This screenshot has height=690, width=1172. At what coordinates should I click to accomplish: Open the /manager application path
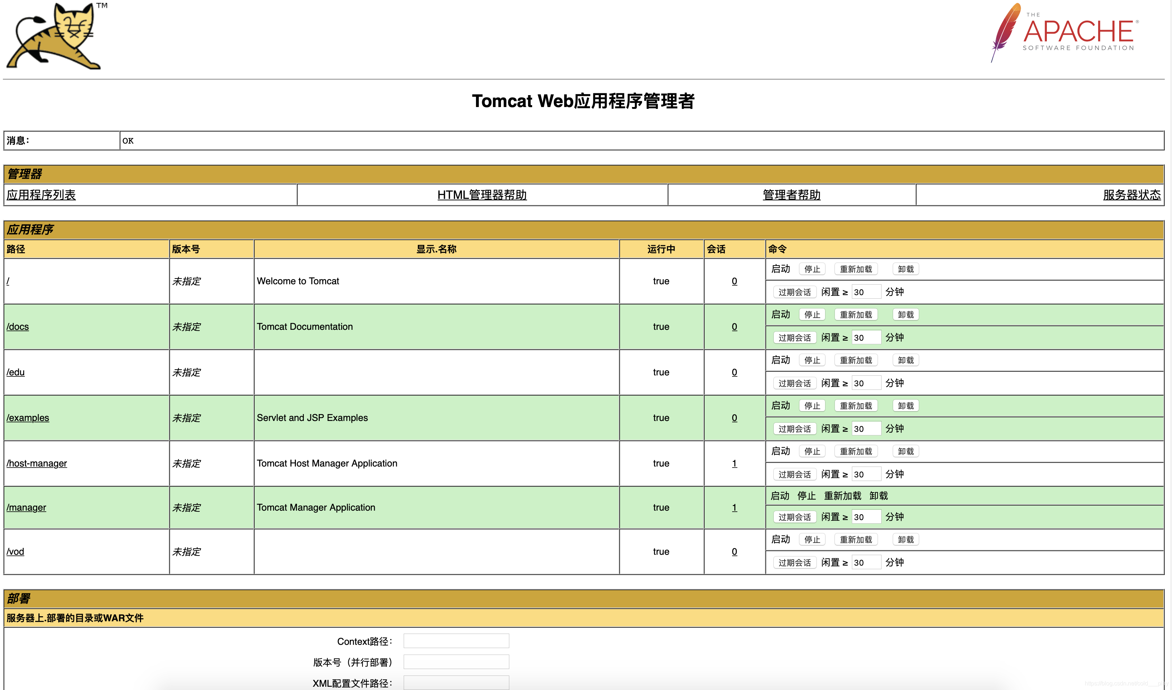click(x=26, y=507)
